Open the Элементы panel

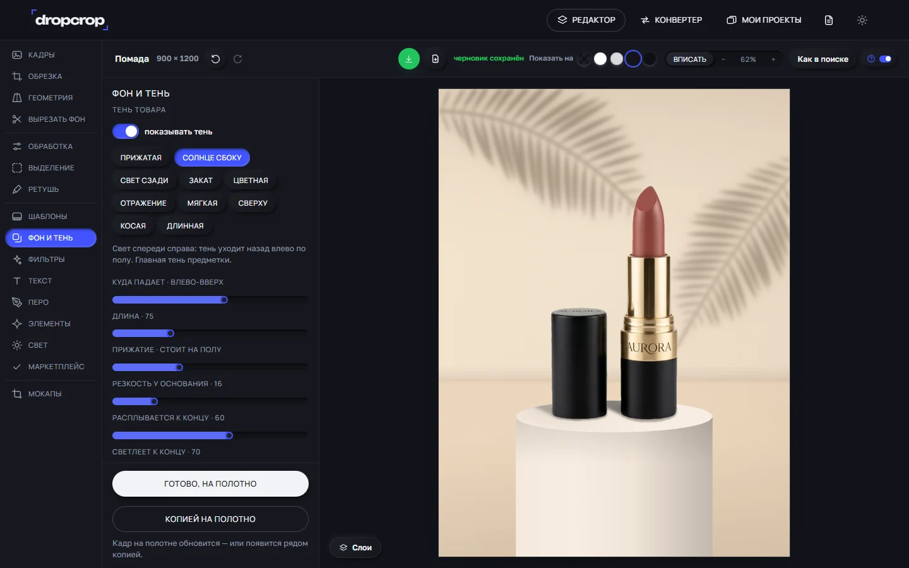(x=50, y=324)
